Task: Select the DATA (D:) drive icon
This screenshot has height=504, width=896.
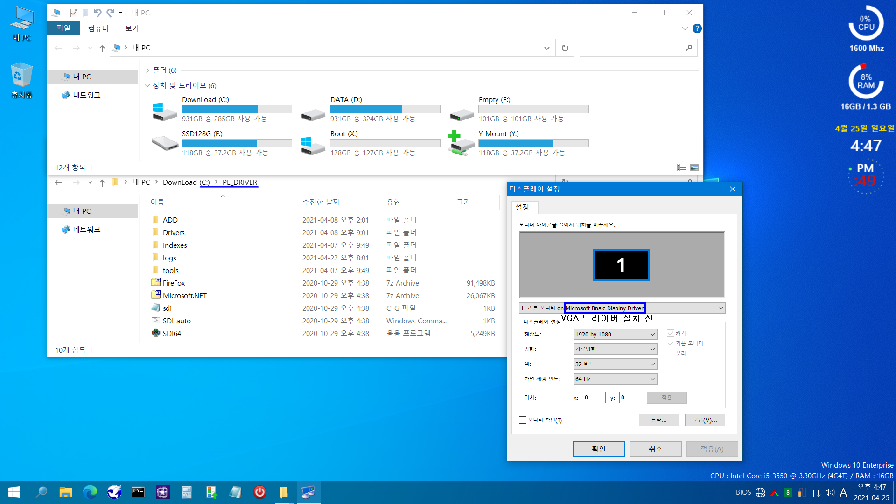Action: (x=313, y=114)
